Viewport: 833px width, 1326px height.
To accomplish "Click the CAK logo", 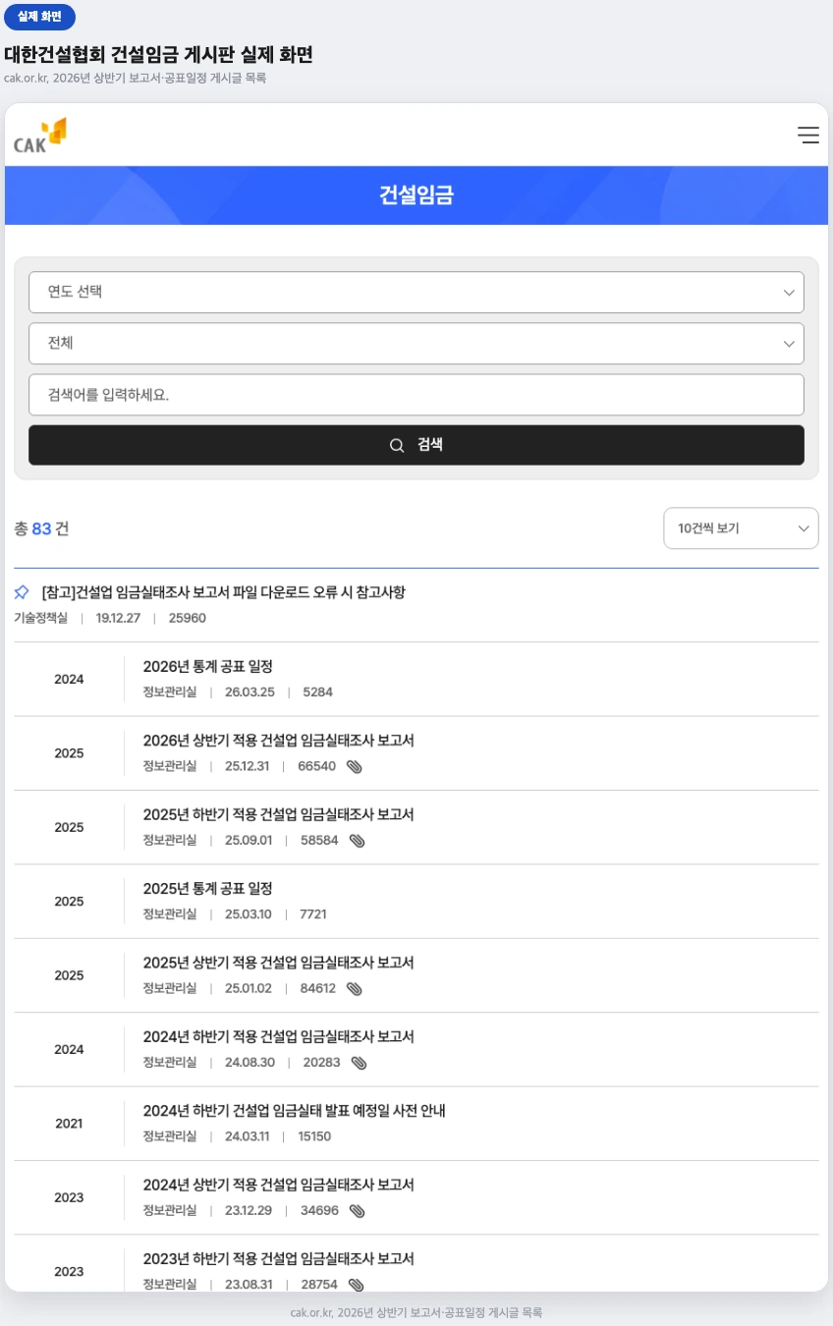I will [40, 136].
